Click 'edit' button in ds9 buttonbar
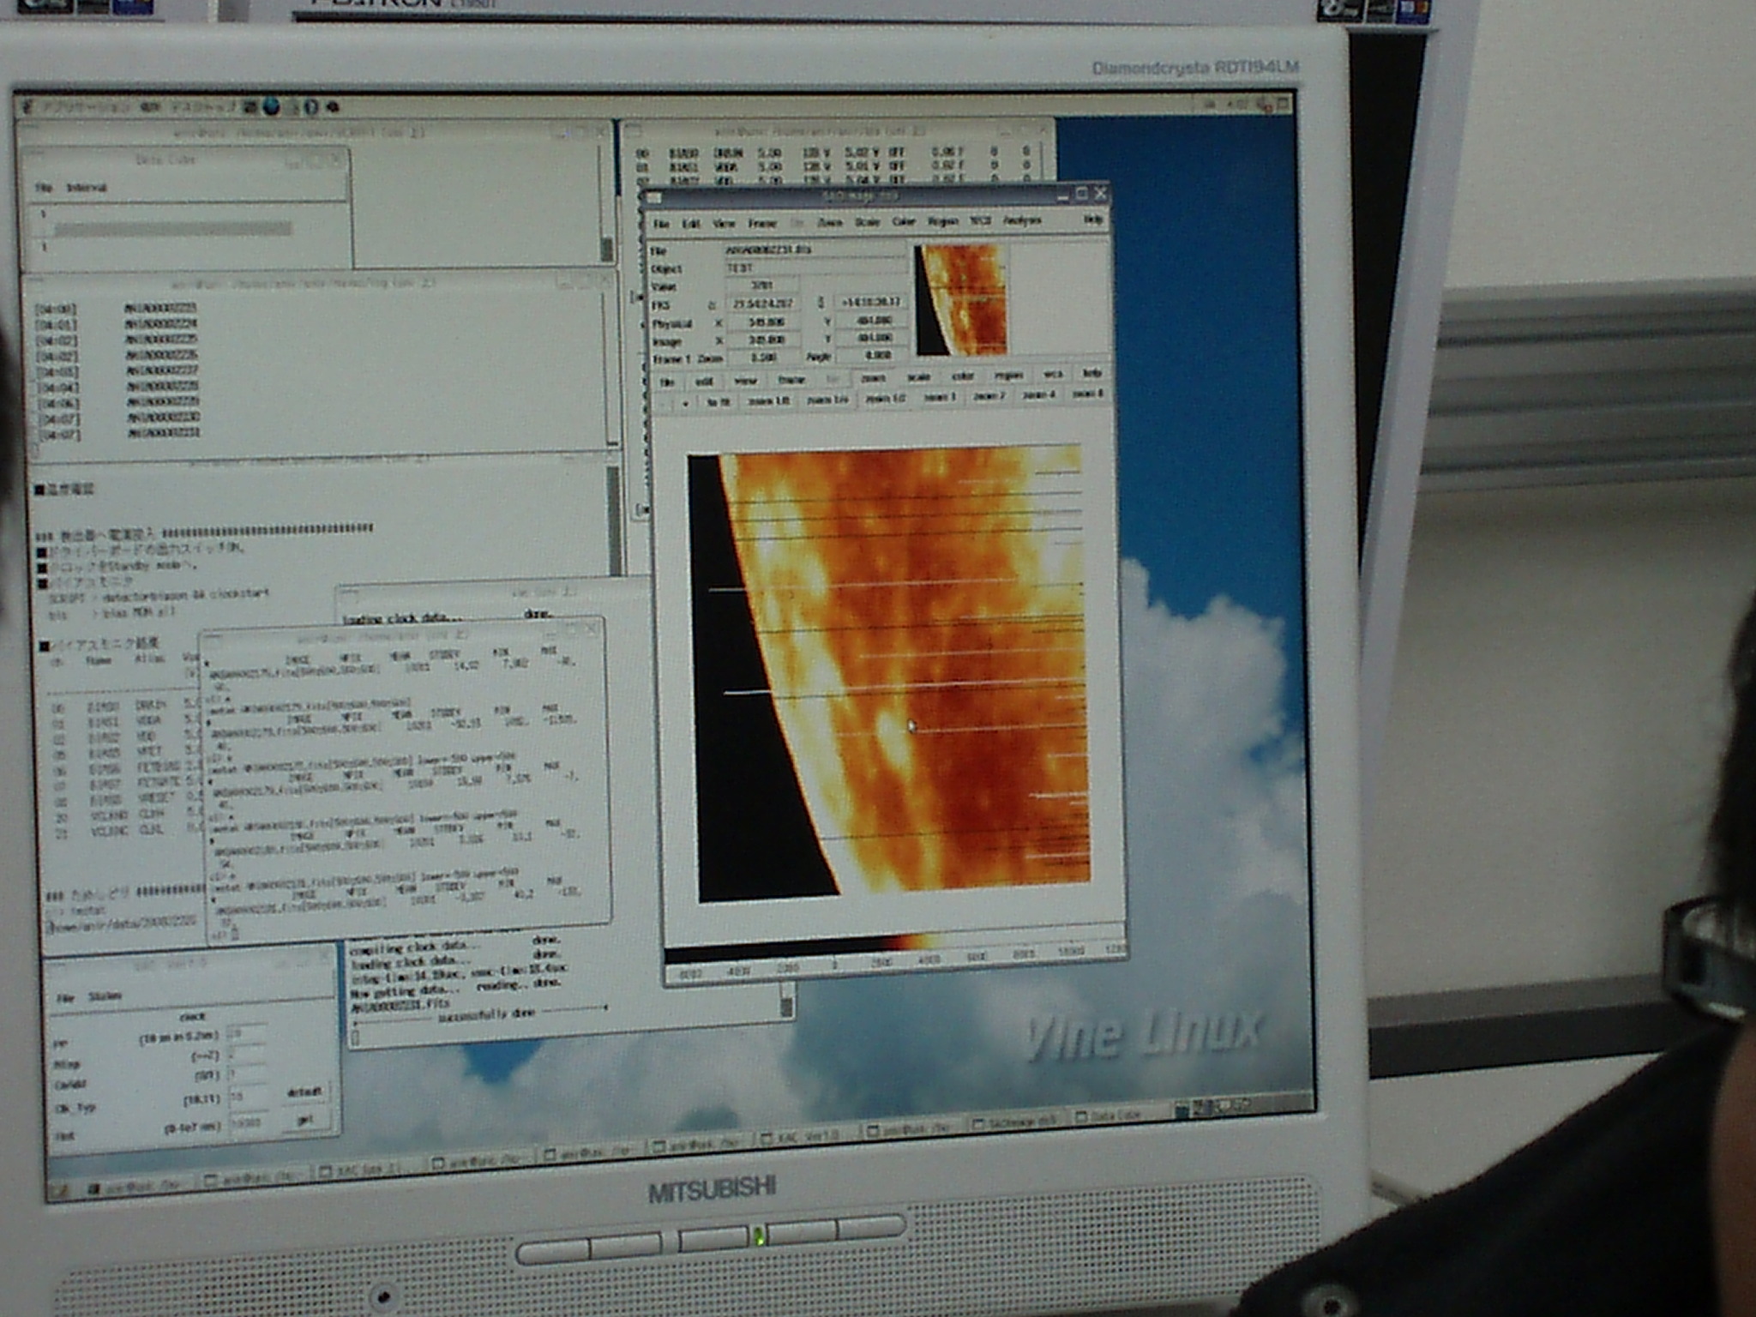 pyautogui.click(x=704, y=381)
